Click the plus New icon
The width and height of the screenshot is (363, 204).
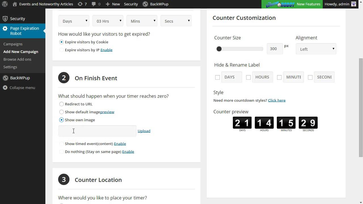(107, 4)
